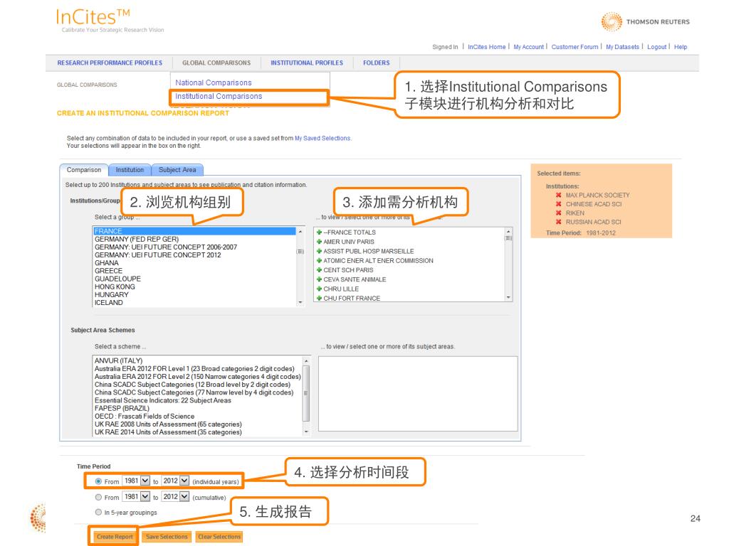Image resolution: width=729 pixels, height=546 pixels.
Task: Add CHU FORT FRANCE using green plus
Action: [320, 298]
